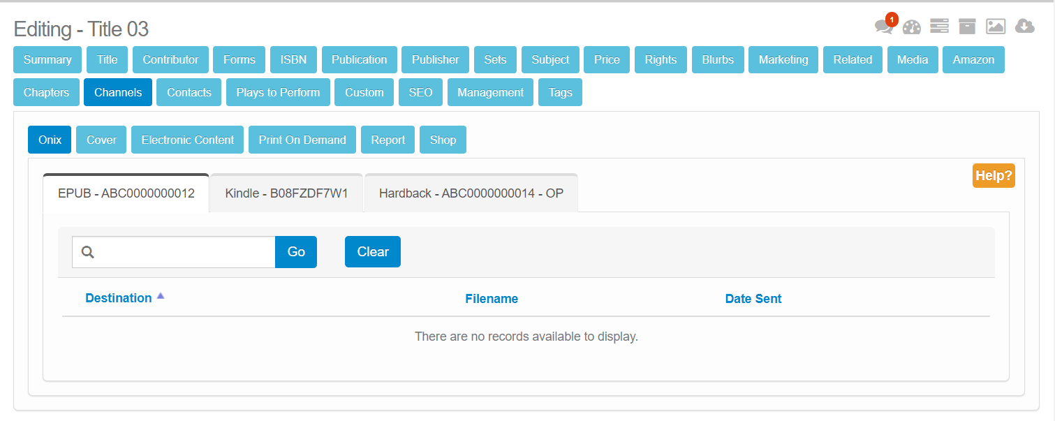Open the comments icon with notification badge
Screen dimensions: 1055x421
click(885, 25)
